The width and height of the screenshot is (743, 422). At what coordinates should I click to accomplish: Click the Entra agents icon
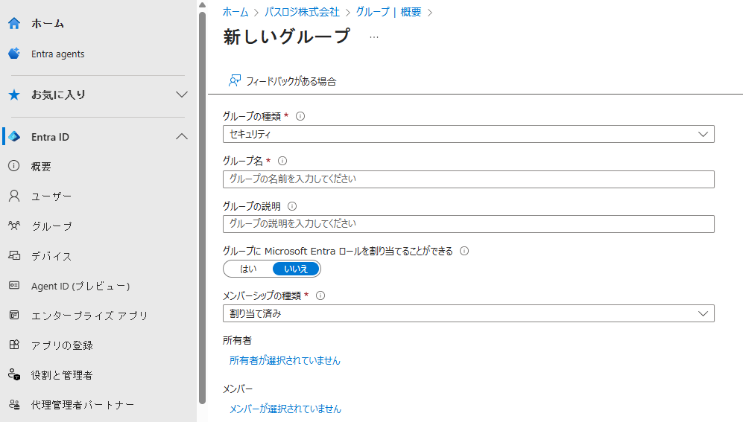[x=14, y=54]
